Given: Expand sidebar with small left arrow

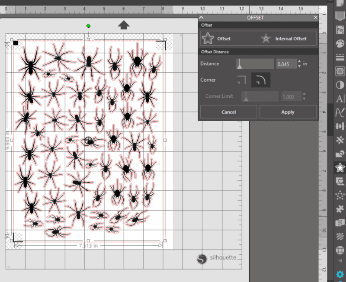Looking at the screenshot, I should (340, 262).
